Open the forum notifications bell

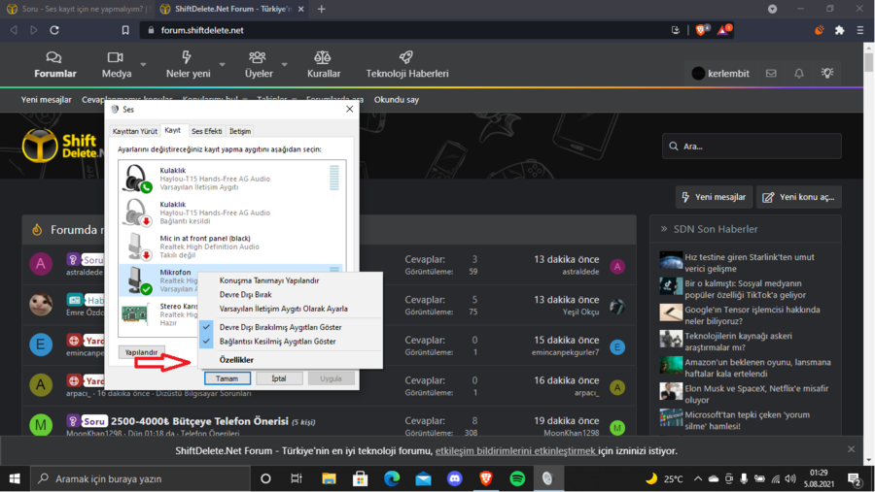pyautogui.click(x=799, y=73)
